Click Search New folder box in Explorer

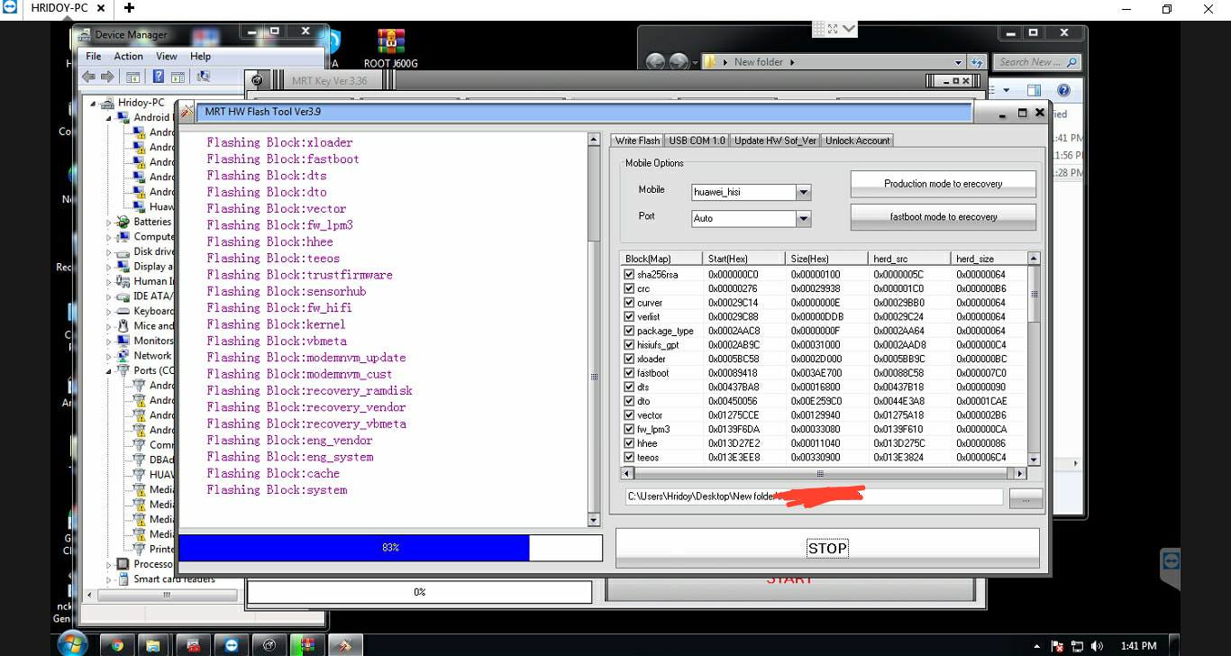coord(1037,62)
